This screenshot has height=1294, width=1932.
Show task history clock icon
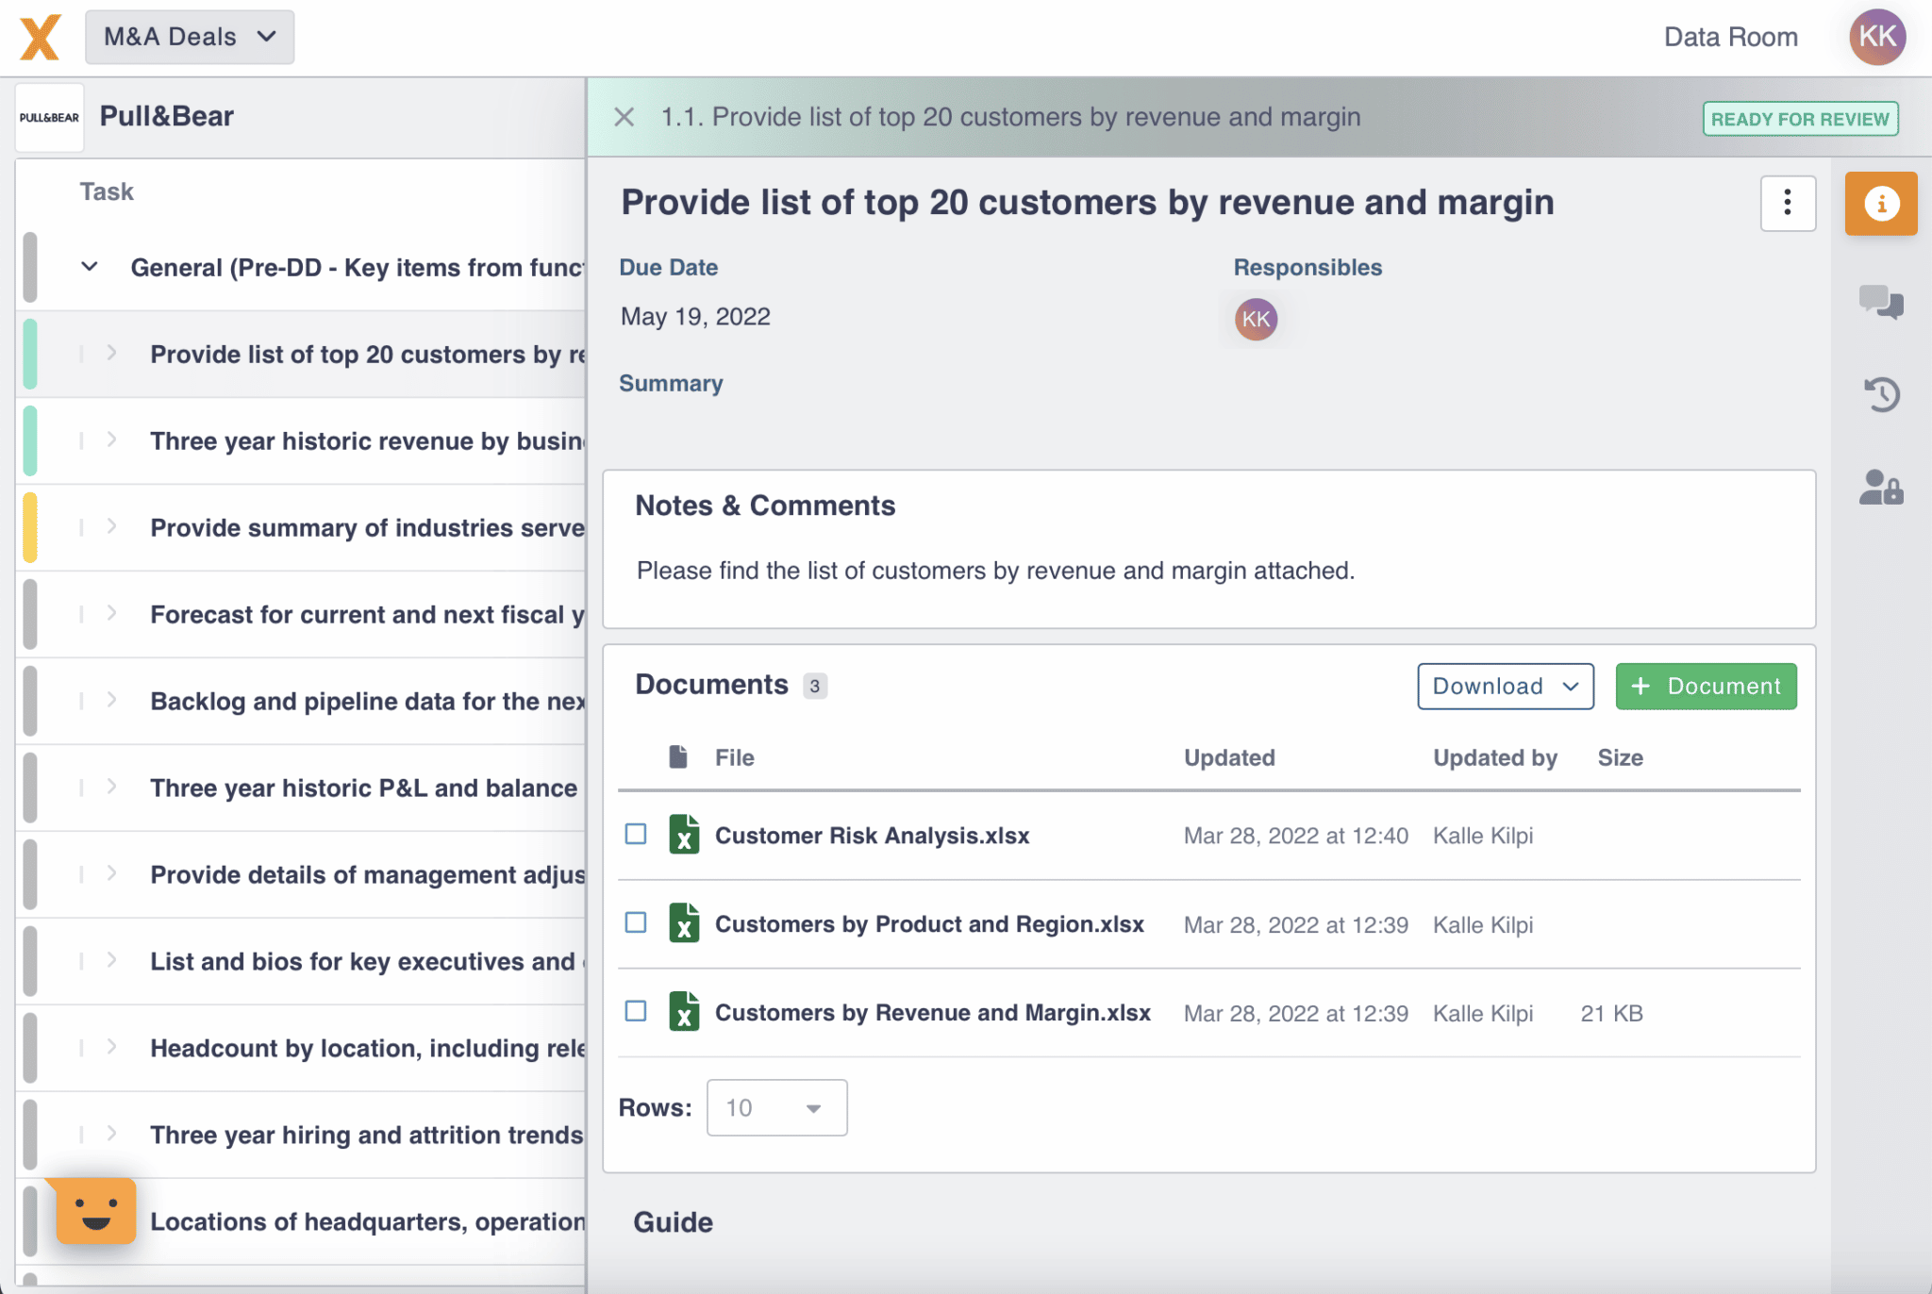click(1881, 394)
